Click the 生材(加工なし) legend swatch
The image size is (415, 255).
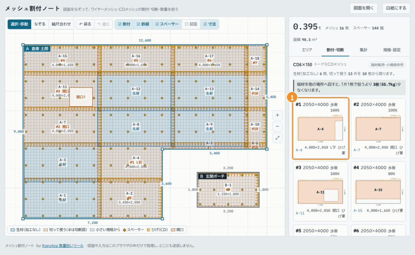pyautogui.click(x=13, y=230)
